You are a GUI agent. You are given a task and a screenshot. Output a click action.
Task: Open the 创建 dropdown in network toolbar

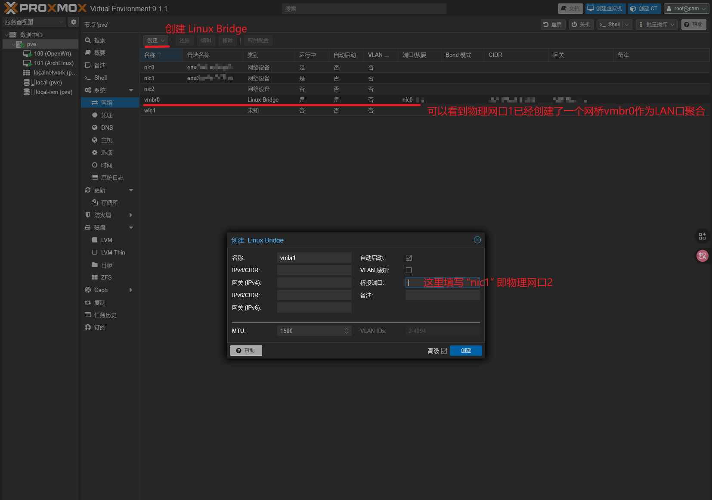point(156,40)
